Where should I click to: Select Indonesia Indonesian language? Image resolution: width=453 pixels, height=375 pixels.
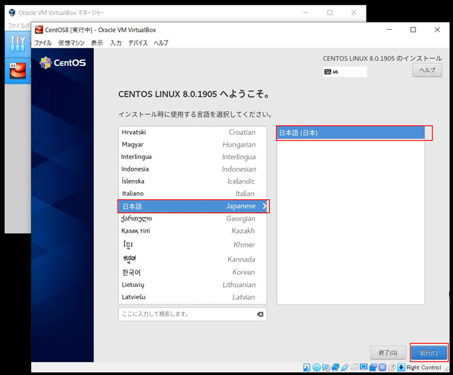click(x=193, y=169)
